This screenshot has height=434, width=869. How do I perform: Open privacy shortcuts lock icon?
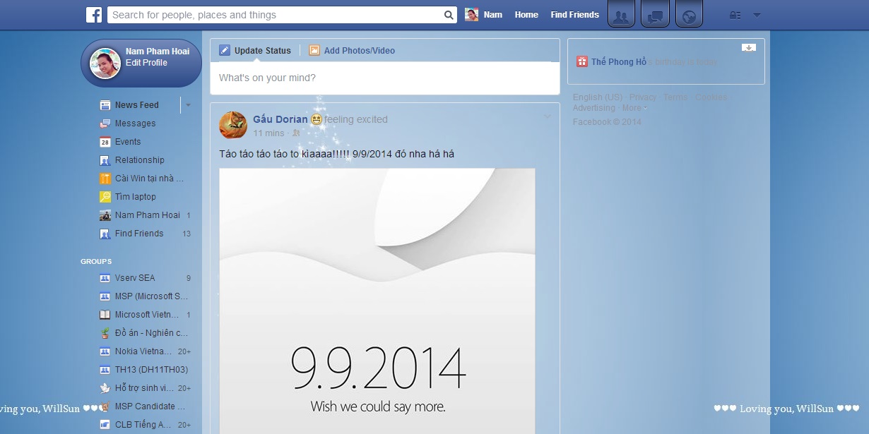tap(735, 15)
